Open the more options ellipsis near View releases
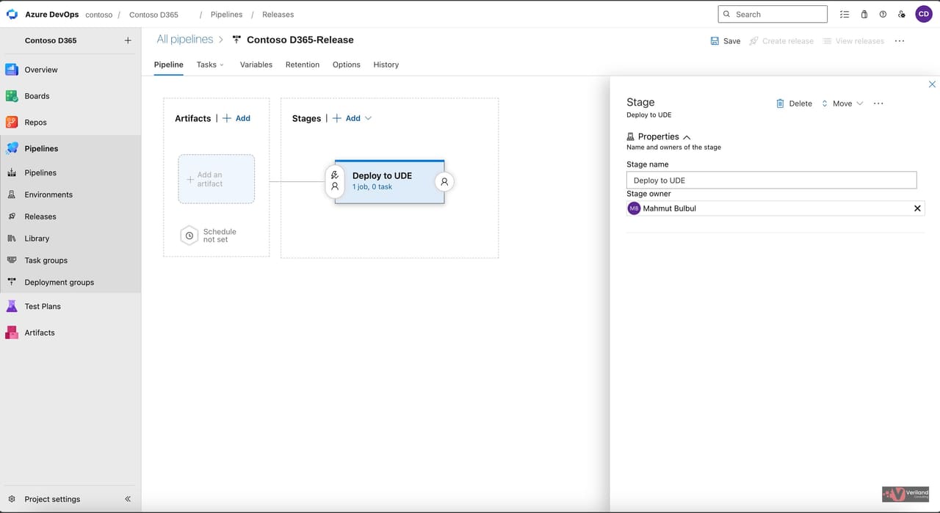 (900, 41)
